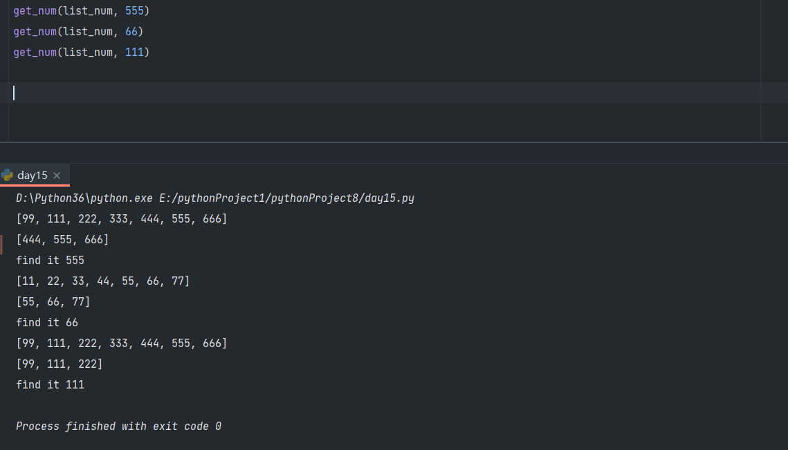Click the divider between editor and run panel
Screen dimensions: 788x450
pyautogui.click(x=394, y=142)
